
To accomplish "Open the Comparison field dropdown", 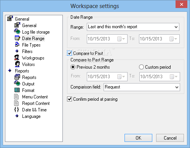I will [142, 87].
